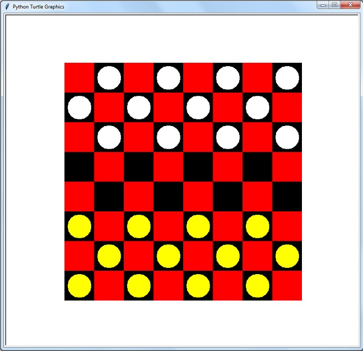Select yellow piece in row 6, column 1
363x351 pixels.
click(x=79, y=226)
